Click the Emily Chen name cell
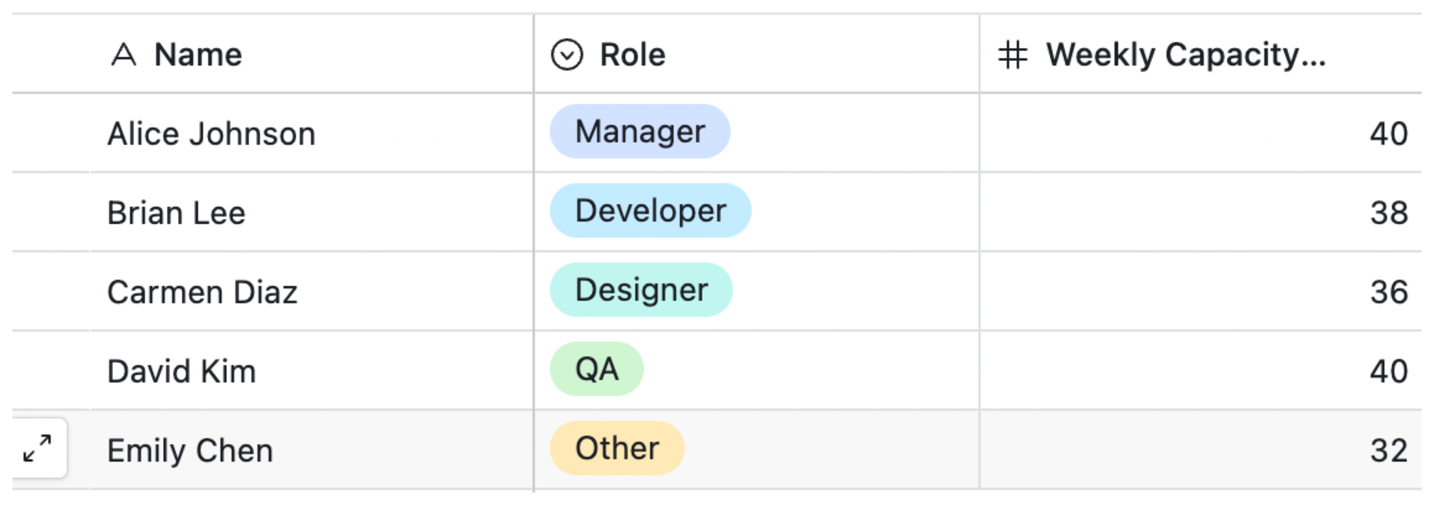Image resolution: width=1434 pixels, height=505 pixels. click(190, 451)
